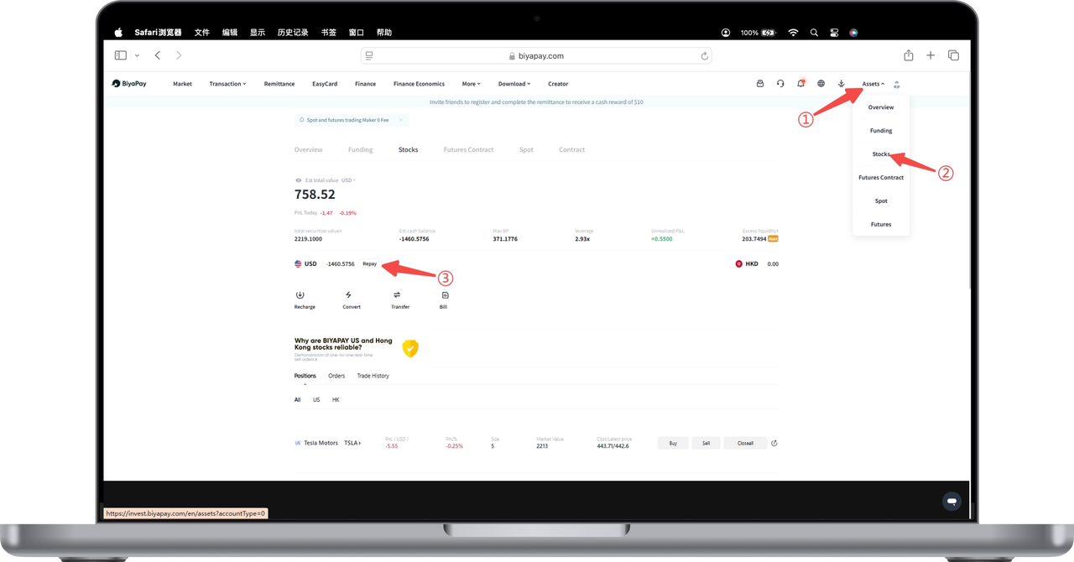Click the Convert lightning icon
Viewport: 1074px width, 562px height.
348,295
